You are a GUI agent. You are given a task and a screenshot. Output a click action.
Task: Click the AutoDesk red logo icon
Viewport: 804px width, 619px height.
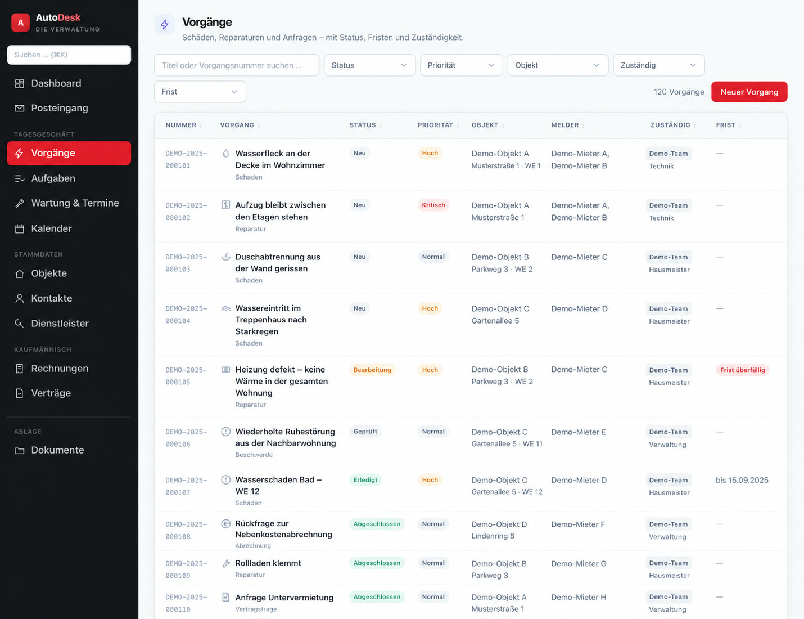pos(21,23)
